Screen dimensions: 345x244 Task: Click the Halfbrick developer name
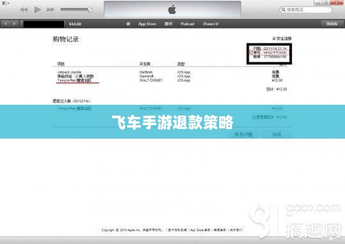pyautogui.click(x=146, y=72)
